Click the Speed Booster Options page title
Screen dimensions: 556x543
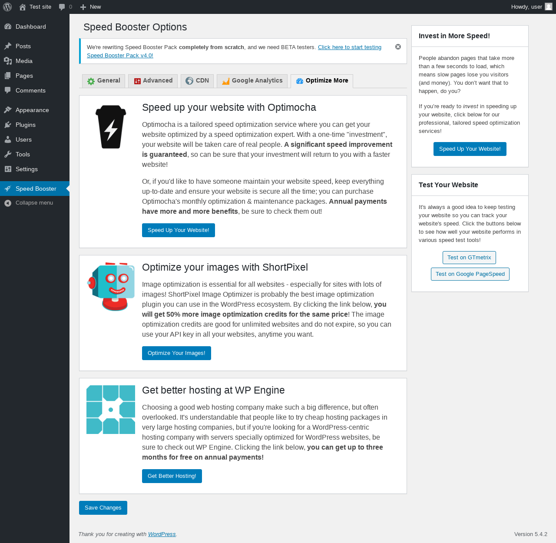pos(135,27)
